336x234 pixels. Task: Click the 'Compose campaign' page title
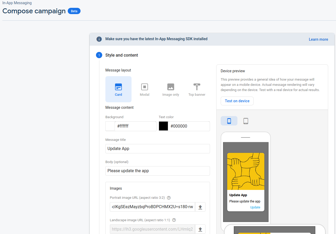coord(34,11)
